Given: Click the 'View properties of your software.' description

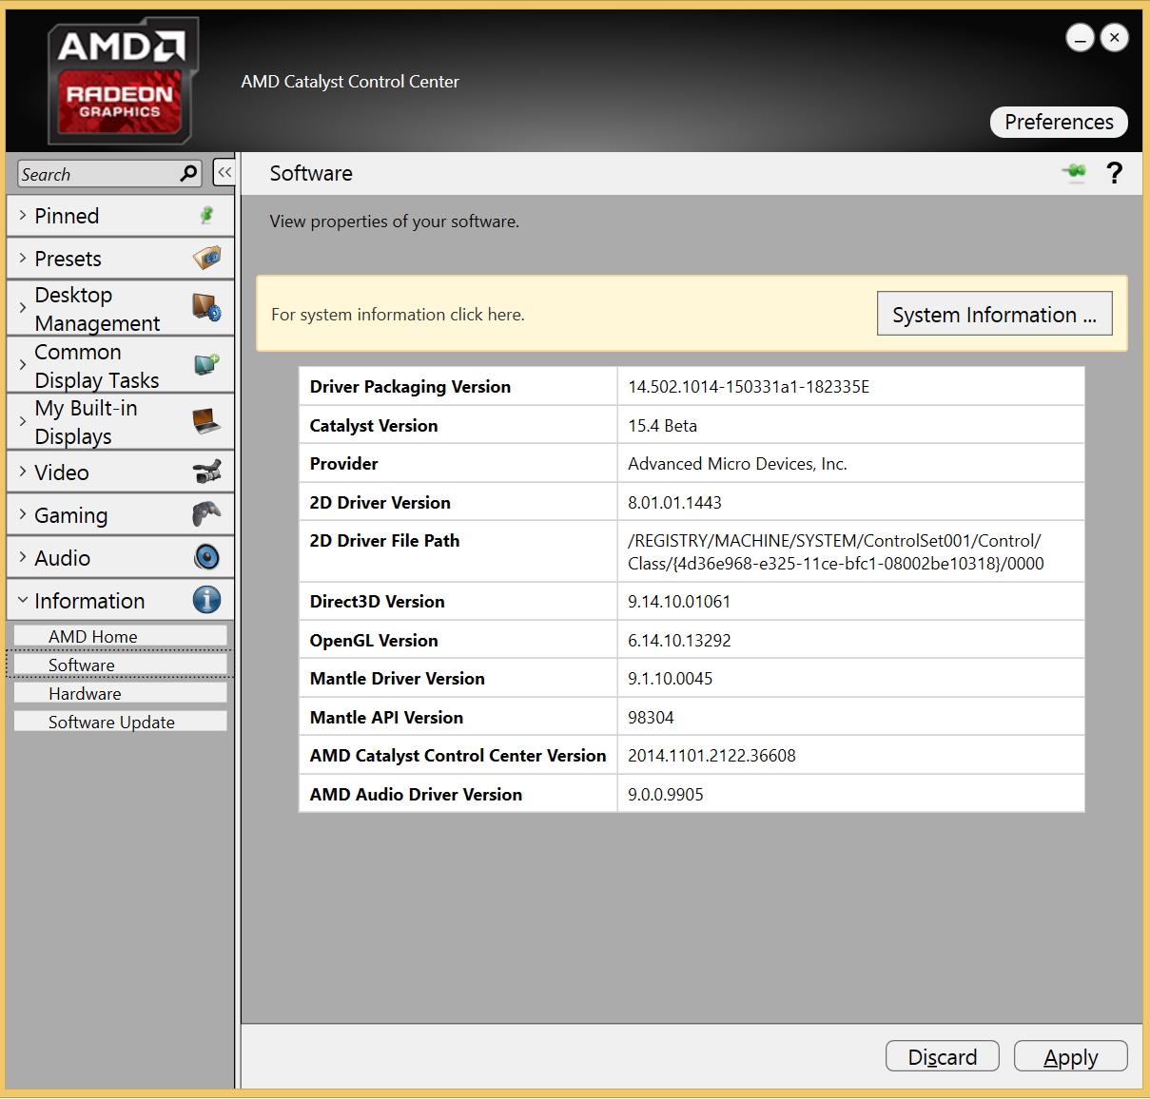Looking at the screenshot, I should 394,222.
